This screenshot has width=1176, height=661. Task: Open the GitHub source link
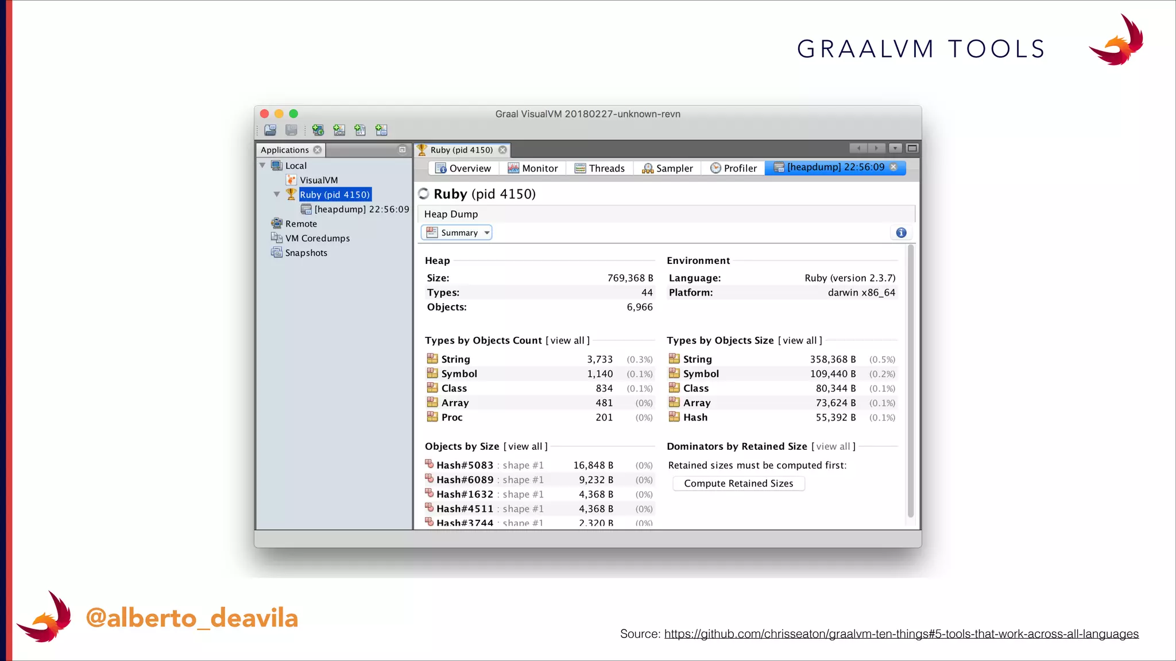pyautogui.click(x=902, y=634)
